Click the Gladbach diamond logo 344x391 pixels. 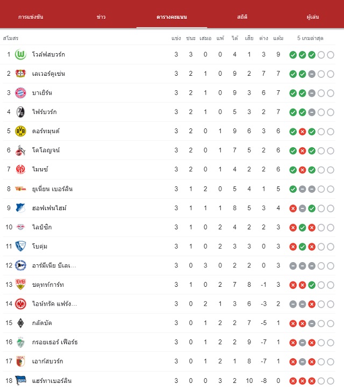(x=20, y=323)
